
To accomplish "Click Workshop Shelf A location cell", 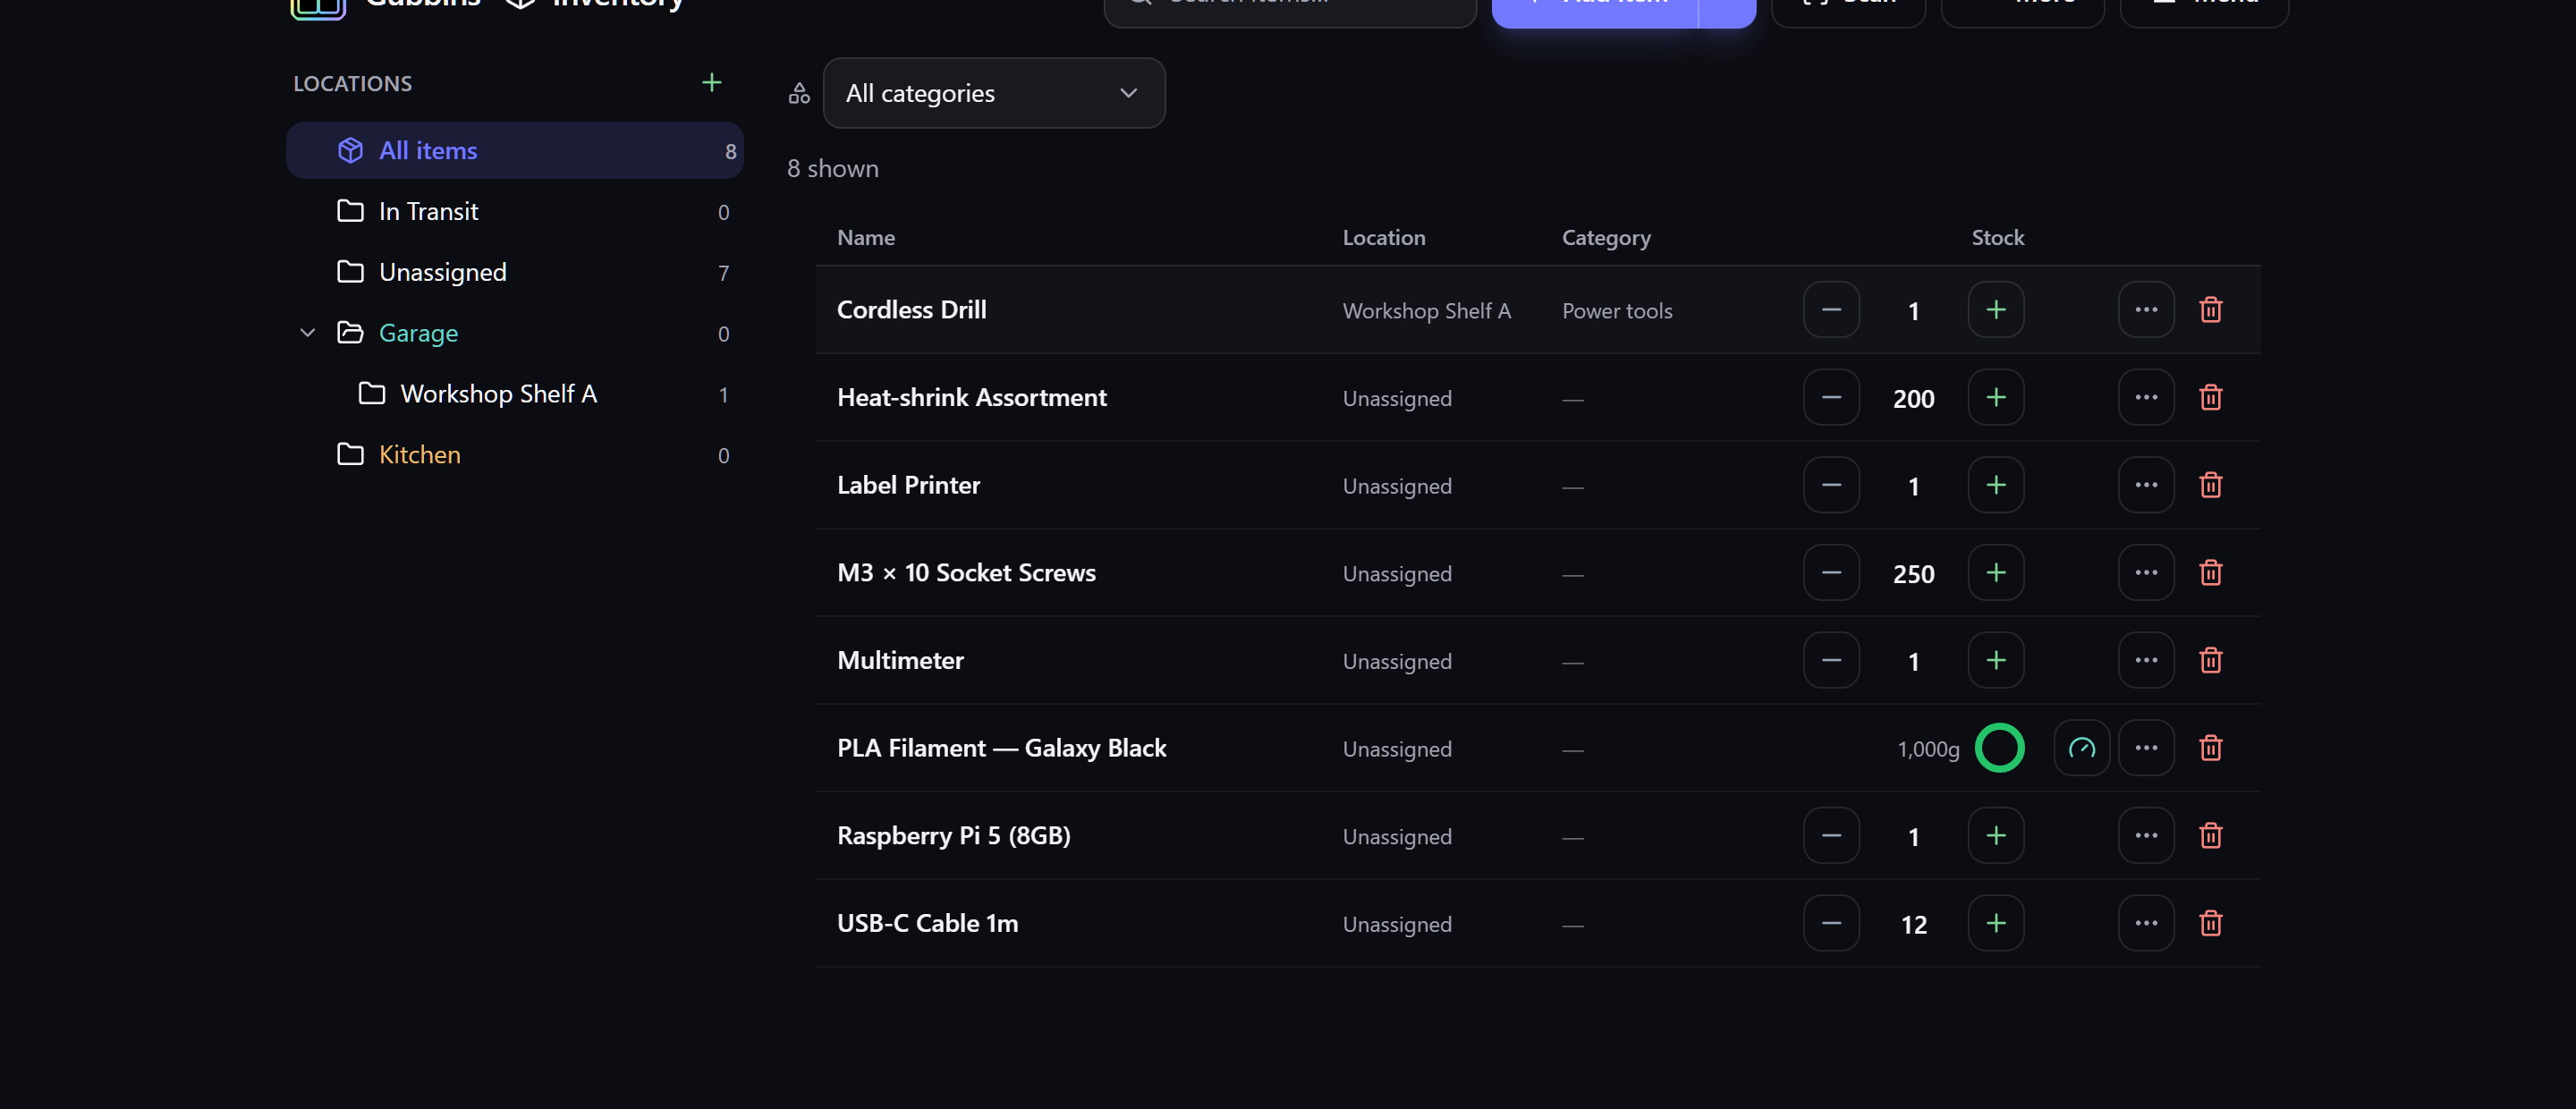I will tap(1426, 311).
